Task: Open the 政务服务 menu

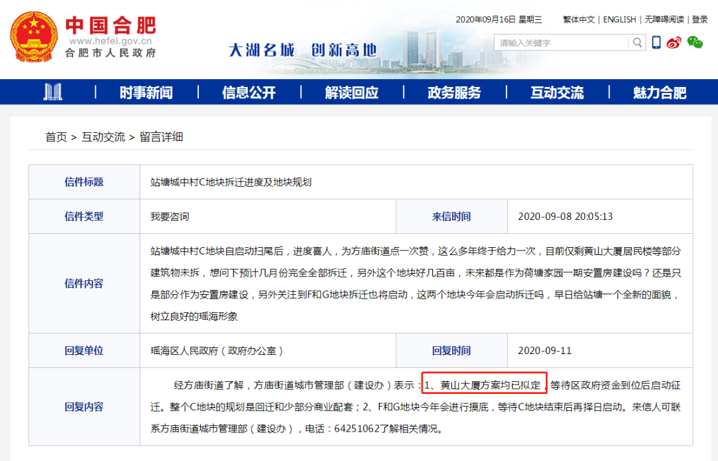Action: (x=454, y=92)
